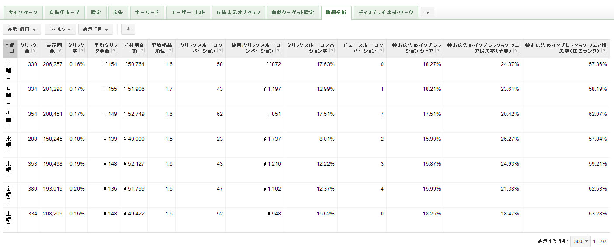Viewport: 614px width, 250px height.
Task: Select the 火曜日 row label
Action: [9, 120]
